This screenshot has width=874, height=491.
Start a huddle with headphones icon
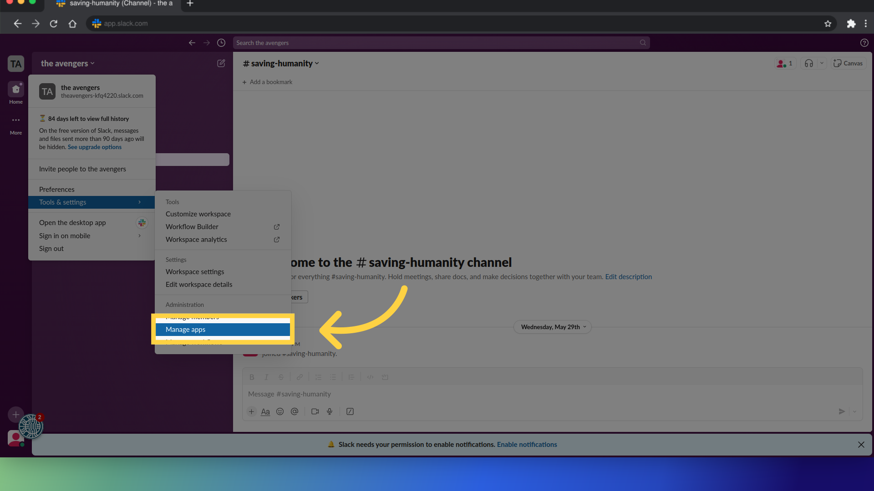tap(808, 63)
